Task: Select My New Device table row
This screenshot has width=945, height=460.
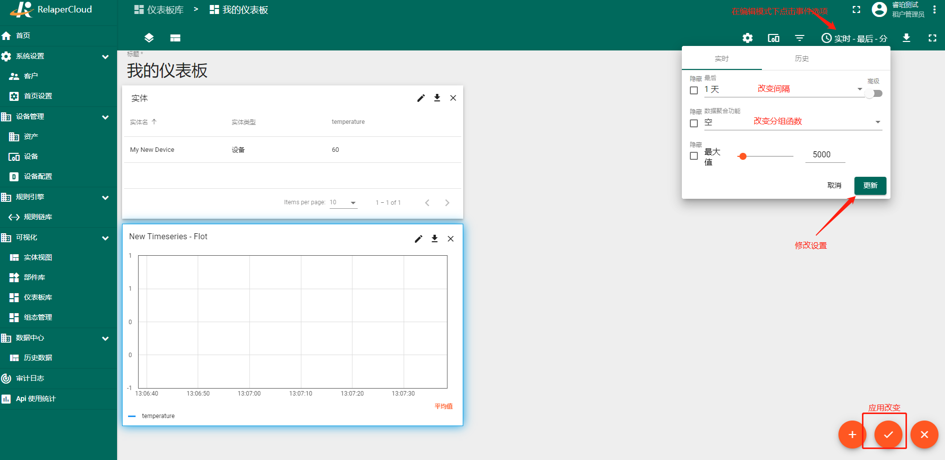Action: 293,150
